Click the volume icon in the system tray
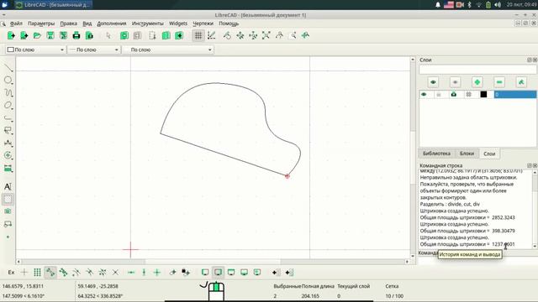Image resolution: width=538 pixels, height=302 pixels. (x=498, y=5)
